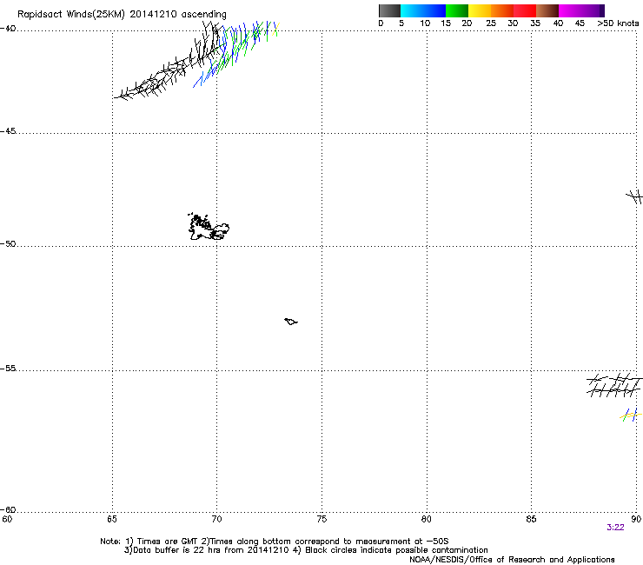Click the longitude axis label '85'

(531, 519)
